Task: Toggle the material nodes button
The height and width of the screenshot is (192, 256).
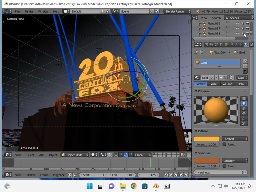Action: click(x=232, y=78)
